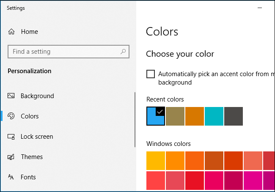Select the fifth top-row Windows color, deep red-orange

point(234,161)
